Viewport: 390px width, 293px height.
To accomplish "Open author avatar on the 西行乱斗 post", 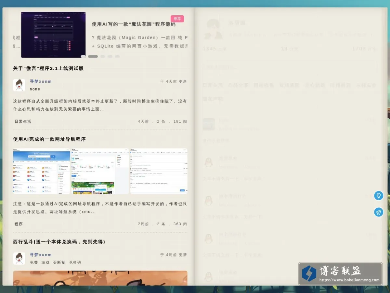I will (x=19, y=258).
